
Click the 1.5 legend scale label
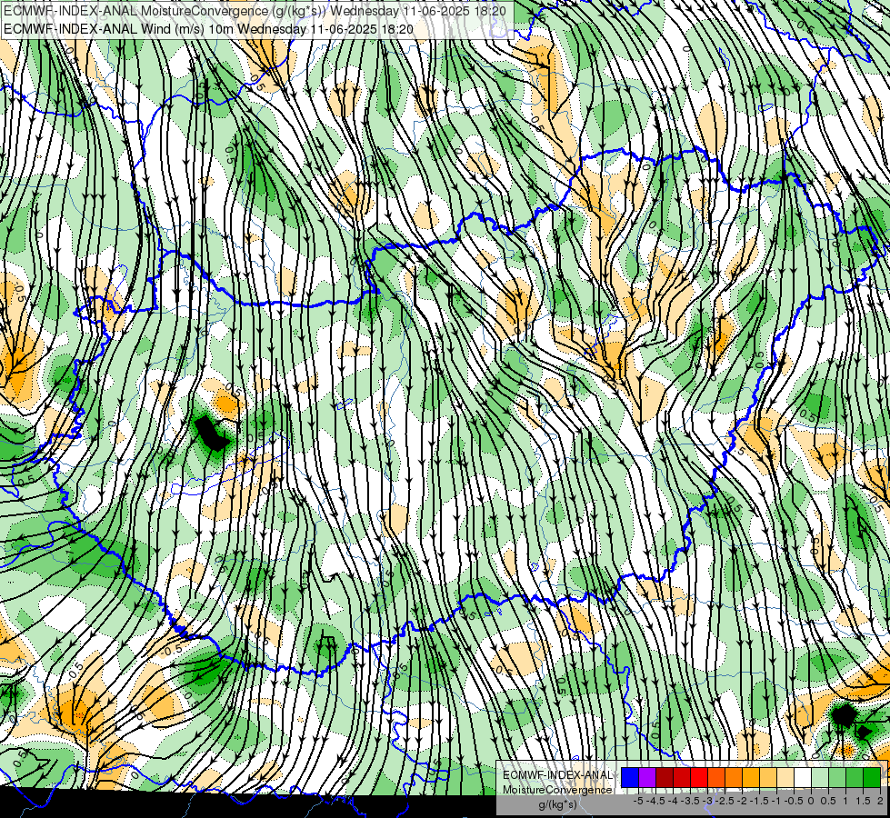864,801
